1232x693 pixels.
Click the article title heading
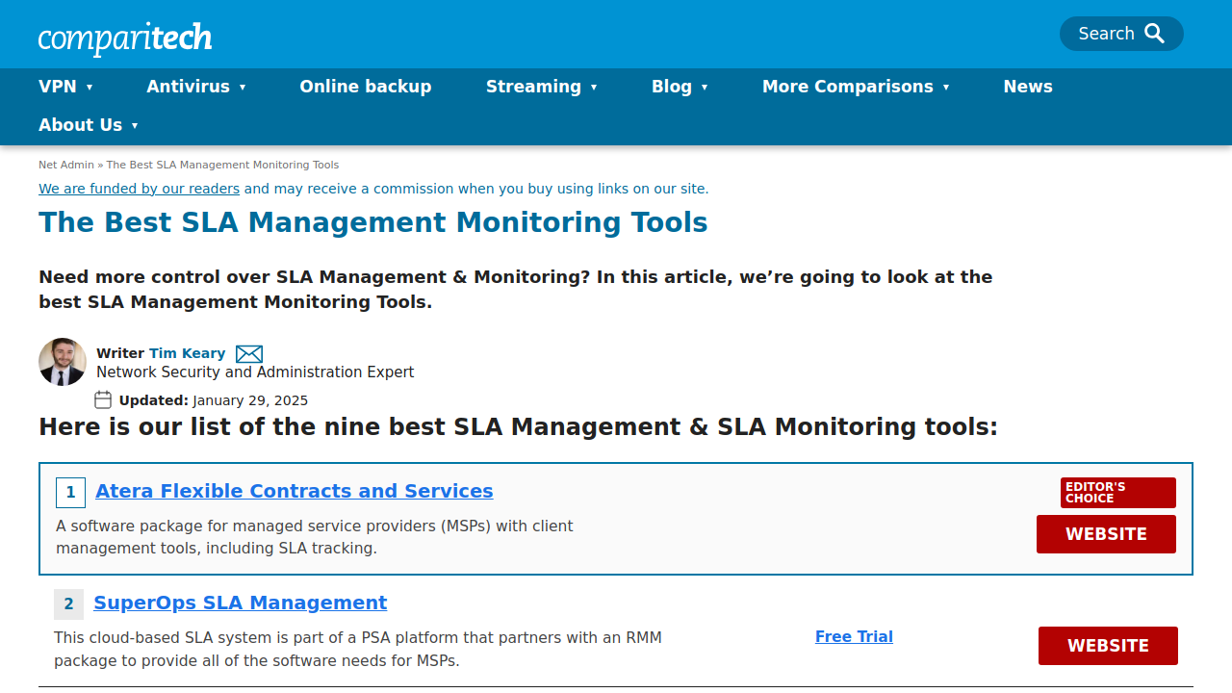pos(373,222)
